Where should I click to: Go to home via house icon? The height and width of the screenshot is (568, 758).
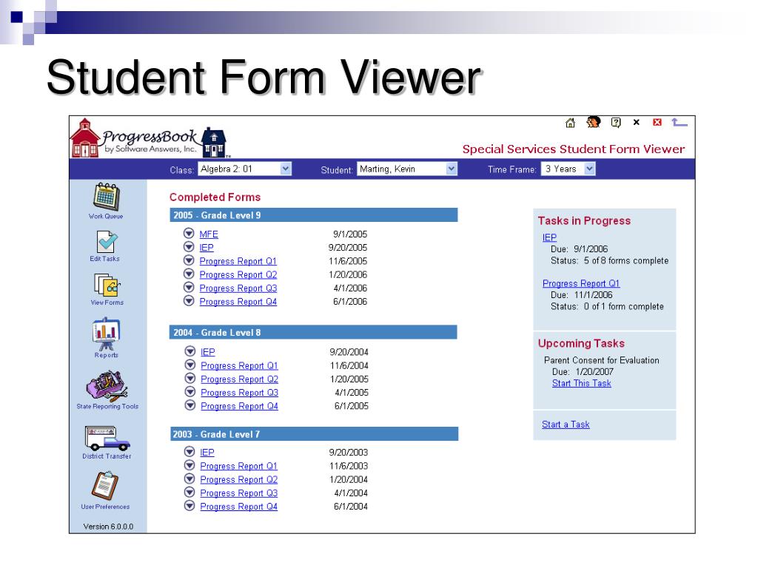point(571,123)
